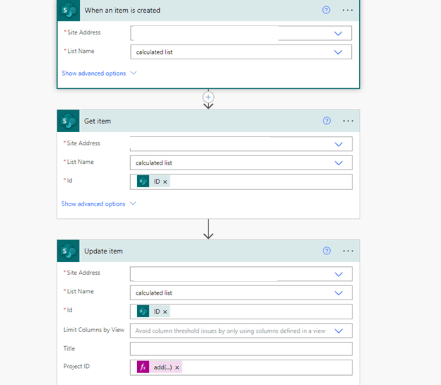441x385 pixels.
Task: Open the ellipsis menu on 'Get item'
Action: coord(348,121)
